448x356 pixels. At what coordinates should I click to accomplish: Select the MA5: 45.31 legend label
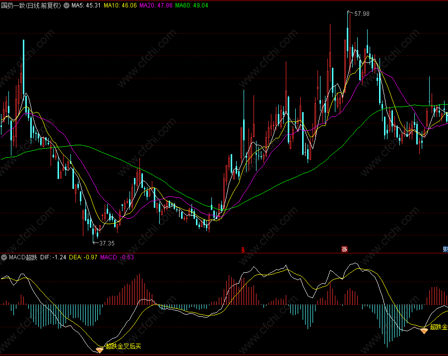(x=86, y=5)
